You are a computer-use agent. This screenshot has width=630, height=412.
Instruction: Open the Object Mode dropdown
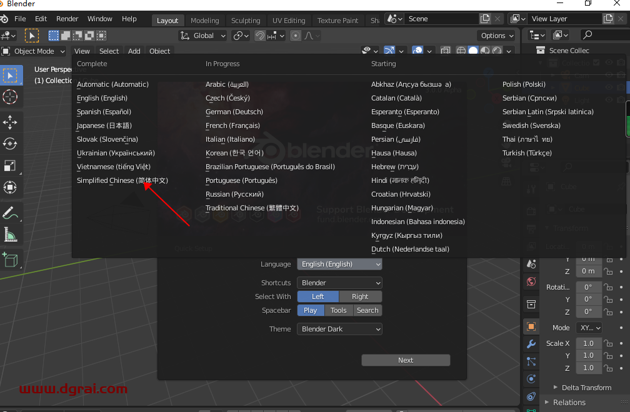[33, 51]
